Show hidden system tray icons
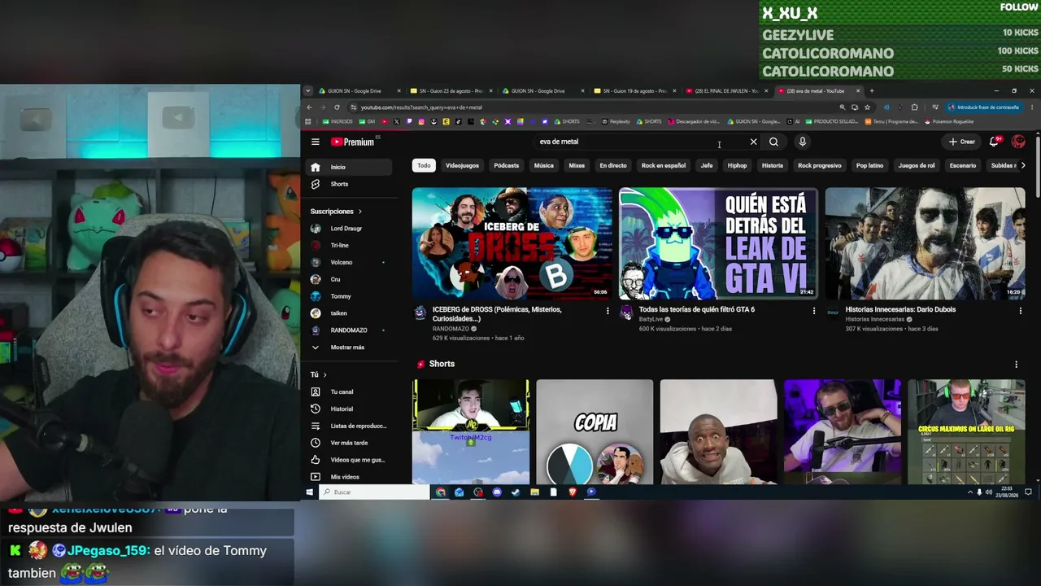 (969, 492)
